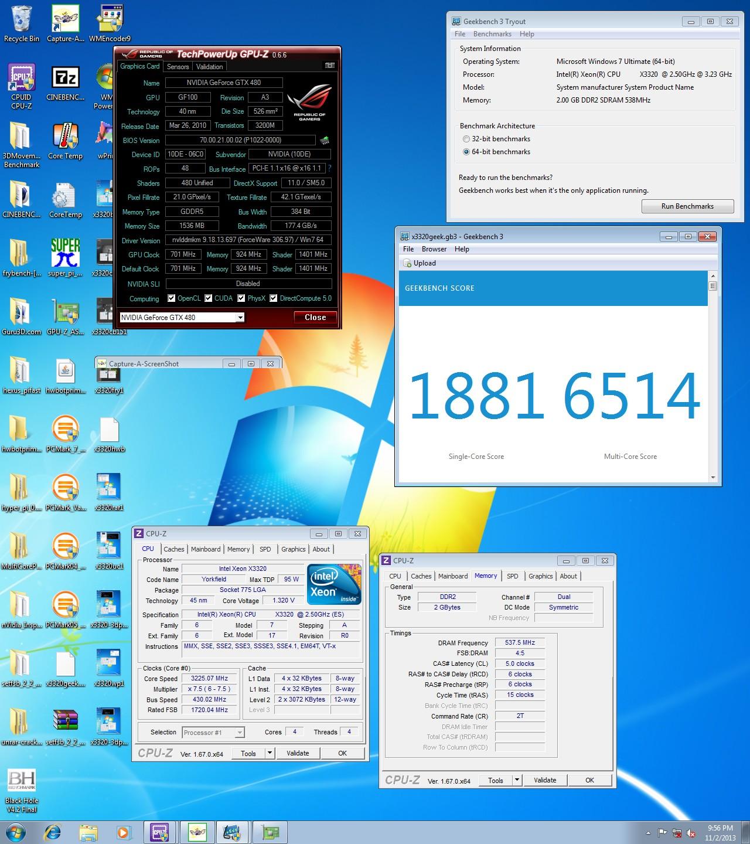Toggle the OpenCL checkbox in GPU-Z
Viewport: 750px width, 844px height.
click(172, 298)
